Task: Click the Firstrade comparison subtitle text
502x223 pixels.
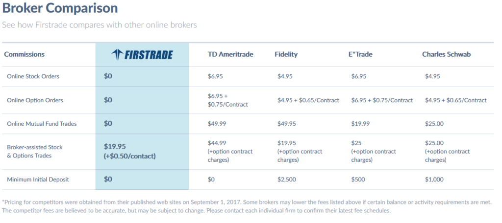Action: coord(100,24)
